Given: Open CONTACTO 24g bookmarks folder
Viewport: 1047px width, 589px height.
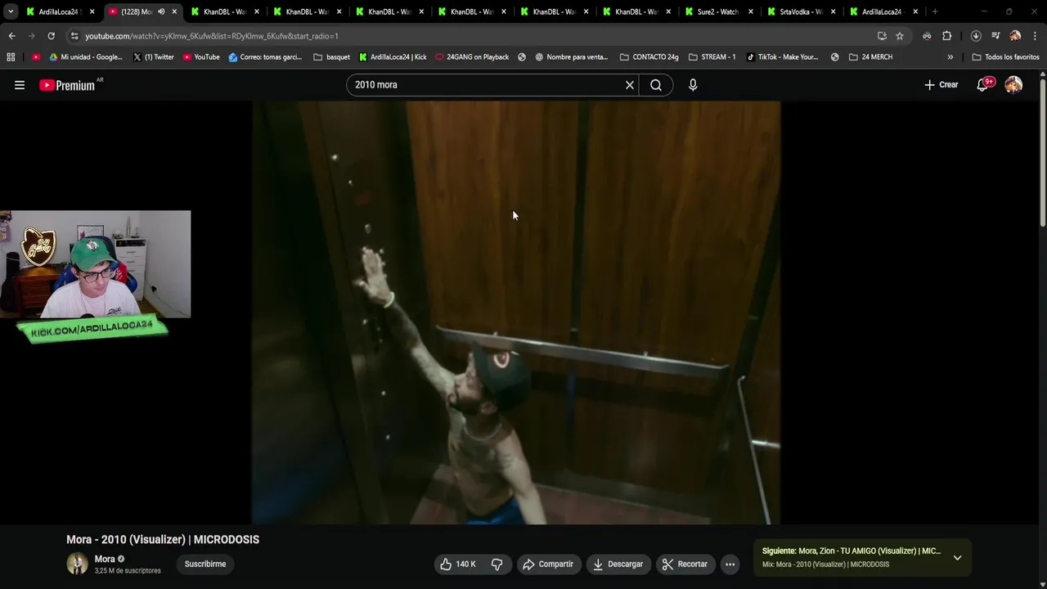Looking at the screenshot, I should (x=649, y=57).
